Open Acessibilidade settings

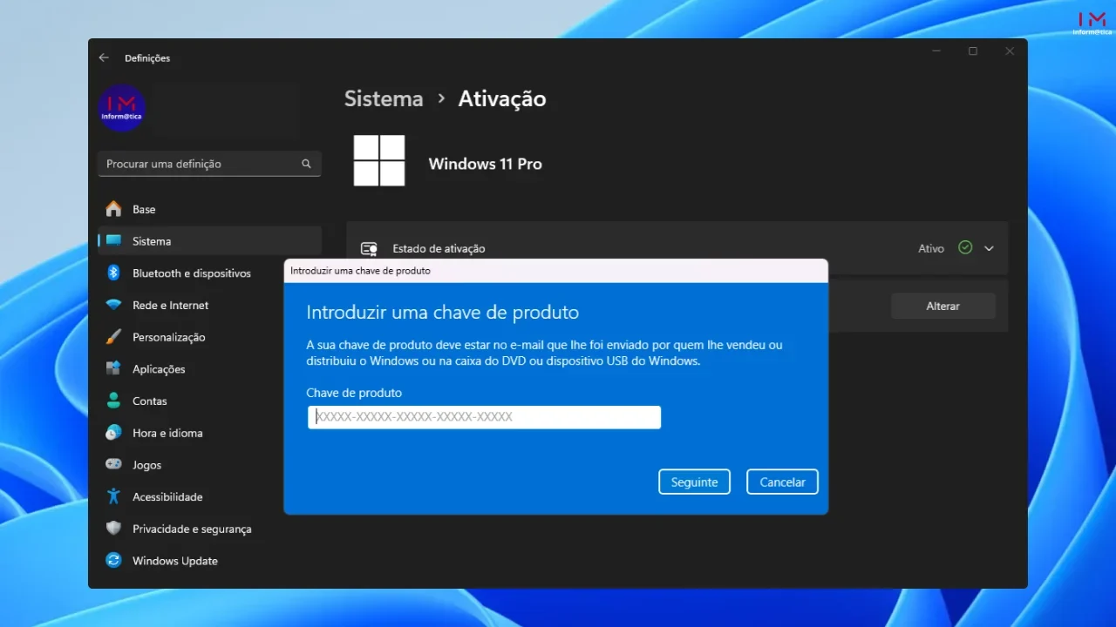tap(209, 496)
